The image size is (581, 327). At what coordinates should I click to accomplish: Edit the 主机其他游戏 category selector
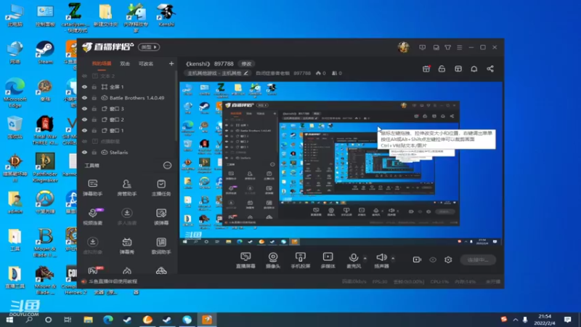[218, 73]
